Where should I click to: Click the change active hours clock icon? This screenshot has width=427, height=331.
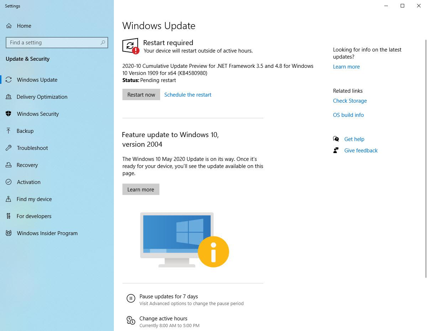click(131, 320)
